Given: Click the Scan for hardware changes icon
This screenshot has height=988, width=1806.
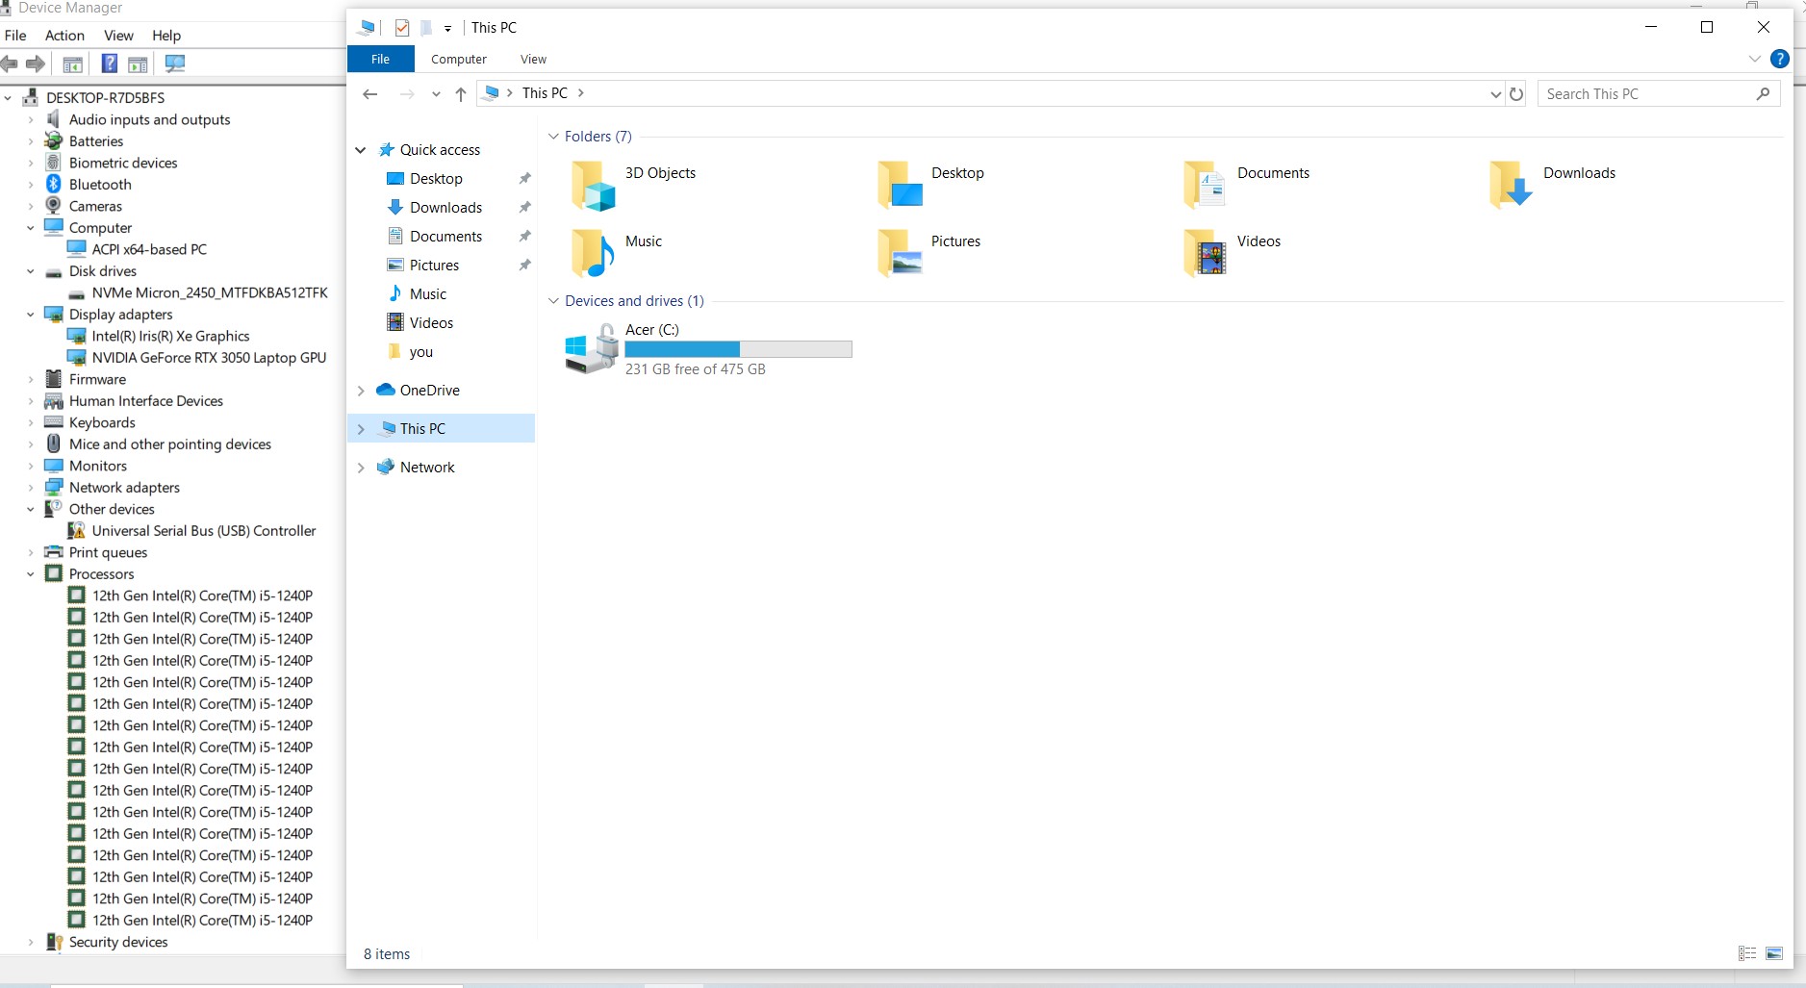Looking at the screenshot, I should 174,63.
